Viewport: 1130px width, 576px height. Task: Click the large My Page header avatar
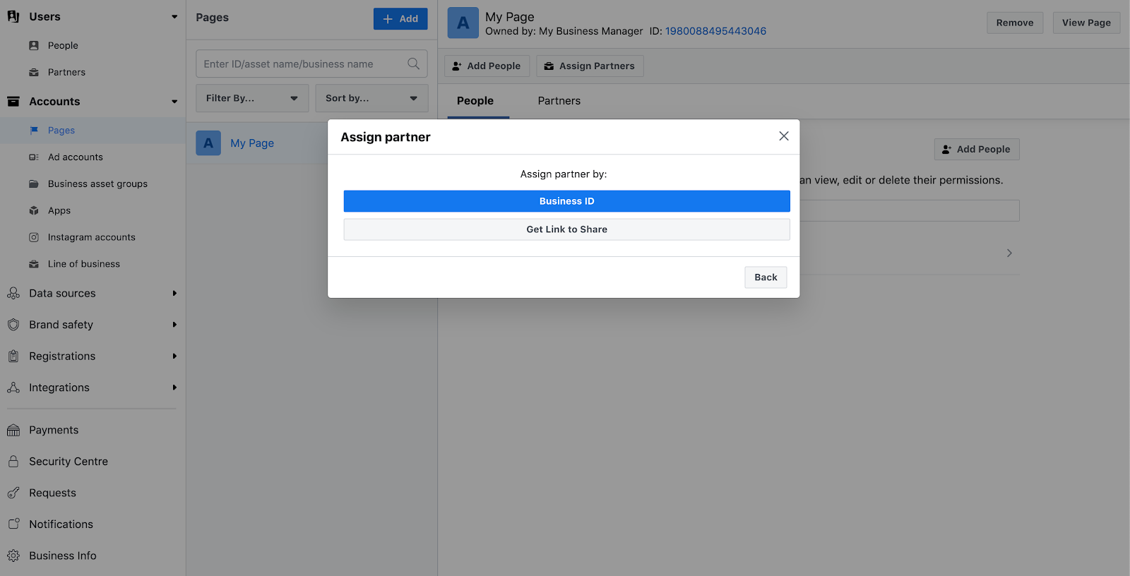coord(463,23)
